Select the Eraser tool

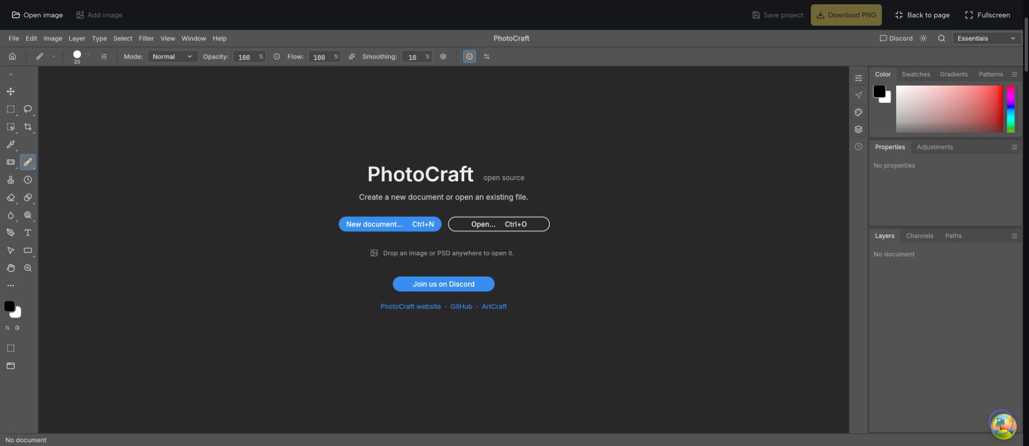pyautogui.click(x=11, y=197)
